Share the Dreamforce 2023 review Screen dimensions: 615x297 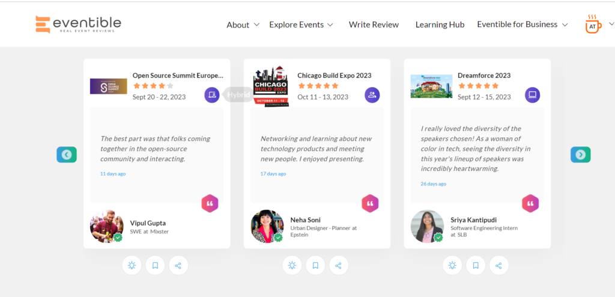(498, 266)
